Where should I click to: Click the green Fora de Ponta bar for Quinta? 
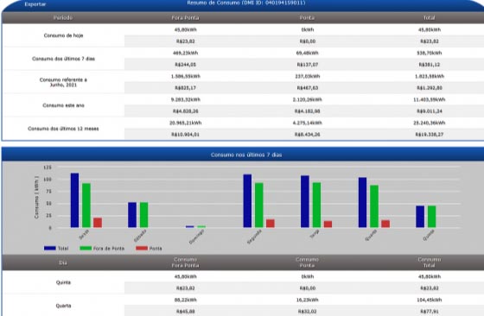point(431,217)
